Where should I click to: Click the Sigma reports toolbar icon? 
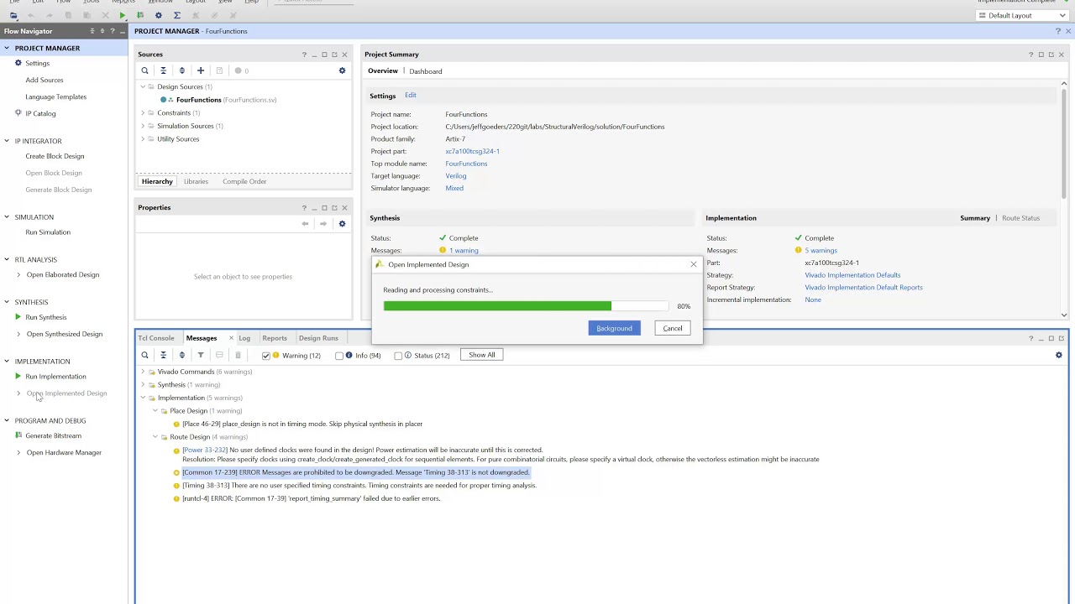(x=176, y=15)
